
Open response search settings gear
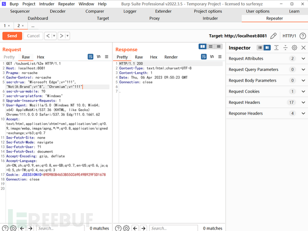[126, 228]
